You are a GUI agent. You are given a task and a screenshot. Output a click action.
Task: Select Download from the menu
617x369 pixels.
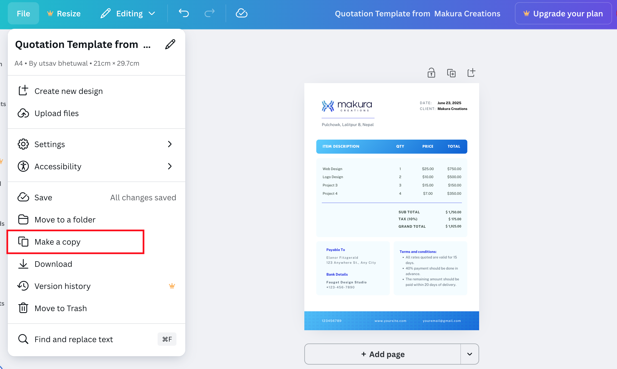[x=97, y=264]
